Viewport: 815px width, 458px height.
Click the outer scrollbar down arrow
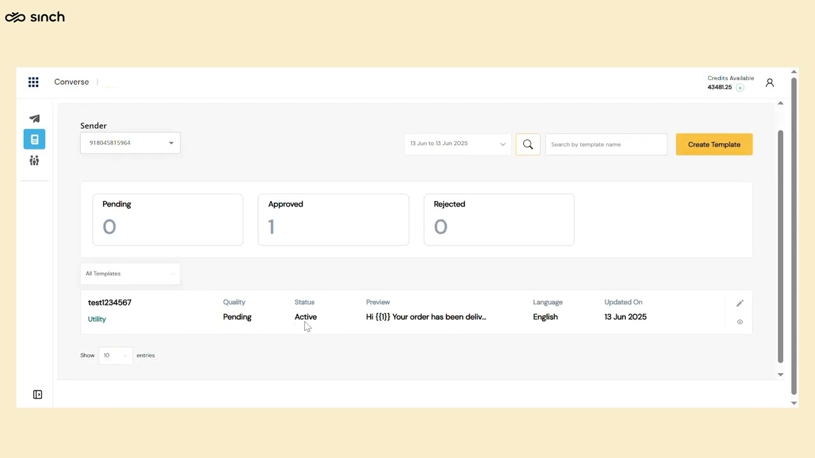[794, 403]
